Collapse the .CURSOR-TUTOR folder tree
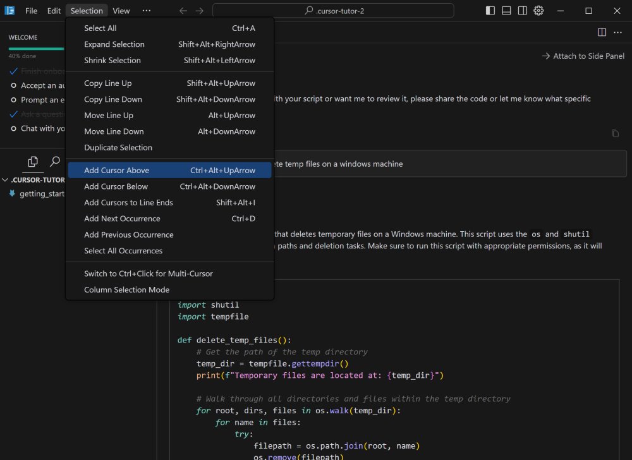Image resolution: width=632 pixels, height=460 pixels. pos(6,179)
